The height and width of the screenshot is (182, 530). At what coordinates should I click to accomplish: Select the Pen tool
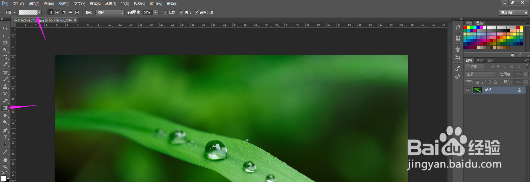coord(5,130)
